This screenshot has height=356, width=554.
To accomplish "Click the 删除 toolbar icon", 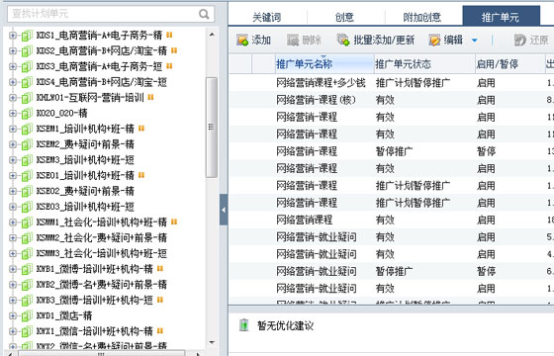I will pos(293,40).
